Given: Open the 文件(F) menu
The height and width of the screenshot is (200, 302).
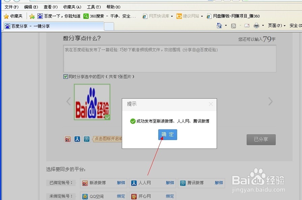Looking at the screenshot, I should [x=11, y=7].
